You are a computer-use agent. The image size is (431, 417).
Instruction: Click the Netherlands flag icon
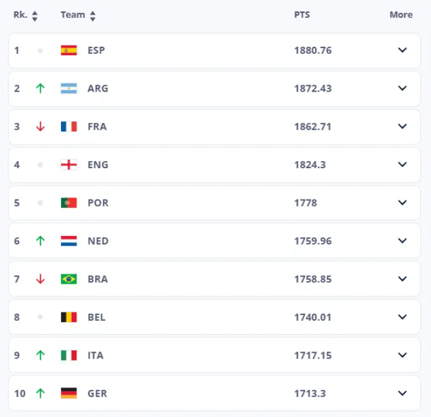coord(69,241)
